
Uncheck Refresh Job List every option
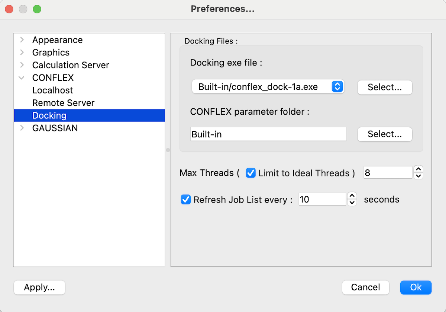point(185,199)
